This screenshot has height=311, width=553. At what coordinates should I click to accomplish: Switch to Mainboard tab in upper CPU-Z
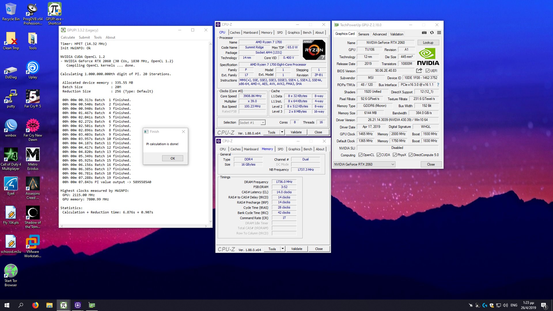[x=251, y=33]
